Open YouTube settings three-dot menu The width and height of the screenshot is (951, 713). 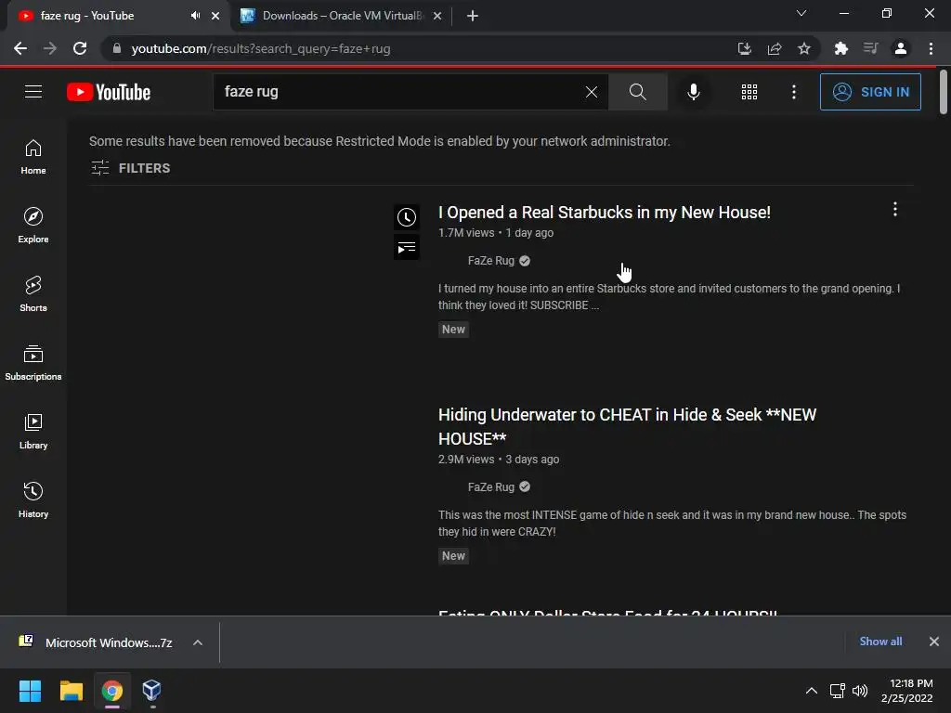point(794,92)
